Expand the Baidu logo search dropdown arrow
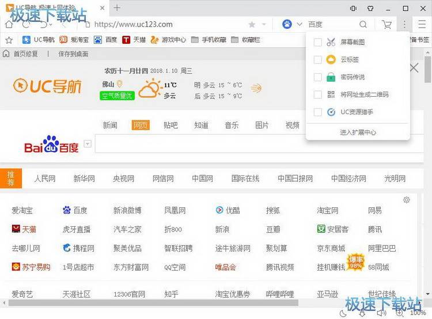432x319 pixels. click(88, 144)
